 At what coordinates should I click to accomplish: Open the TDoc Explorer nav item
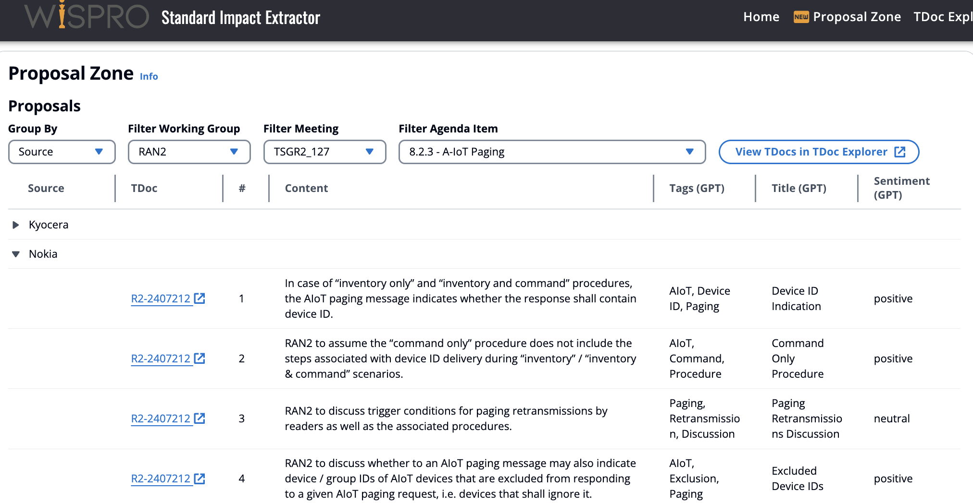point(943,17)
